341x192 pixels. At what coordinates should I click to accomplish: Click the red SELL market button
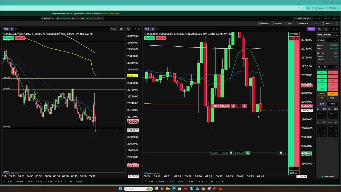pyautogui.click(x=333, y=73)
